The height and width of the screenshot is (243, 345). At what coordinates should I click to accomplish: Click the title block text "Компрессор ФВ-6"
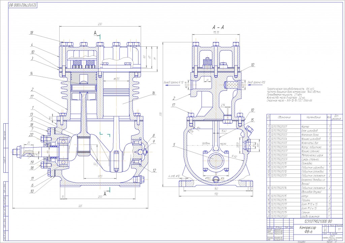tap(308, 230)
